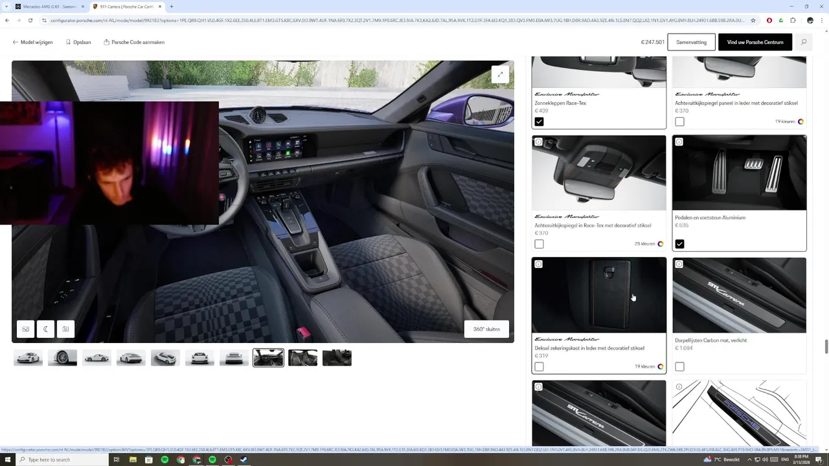Open the Google Drive extension icon
This screenshot has height=466, width=829.
pos(781,20)
